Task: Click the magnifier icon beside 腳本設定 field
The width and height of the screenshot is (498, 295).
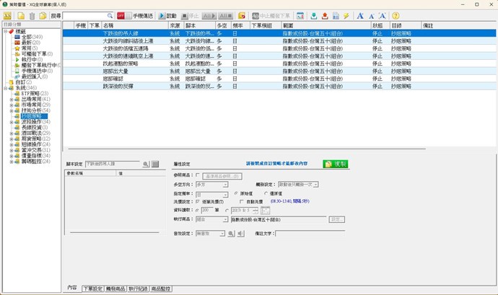Action: (145, 164)
